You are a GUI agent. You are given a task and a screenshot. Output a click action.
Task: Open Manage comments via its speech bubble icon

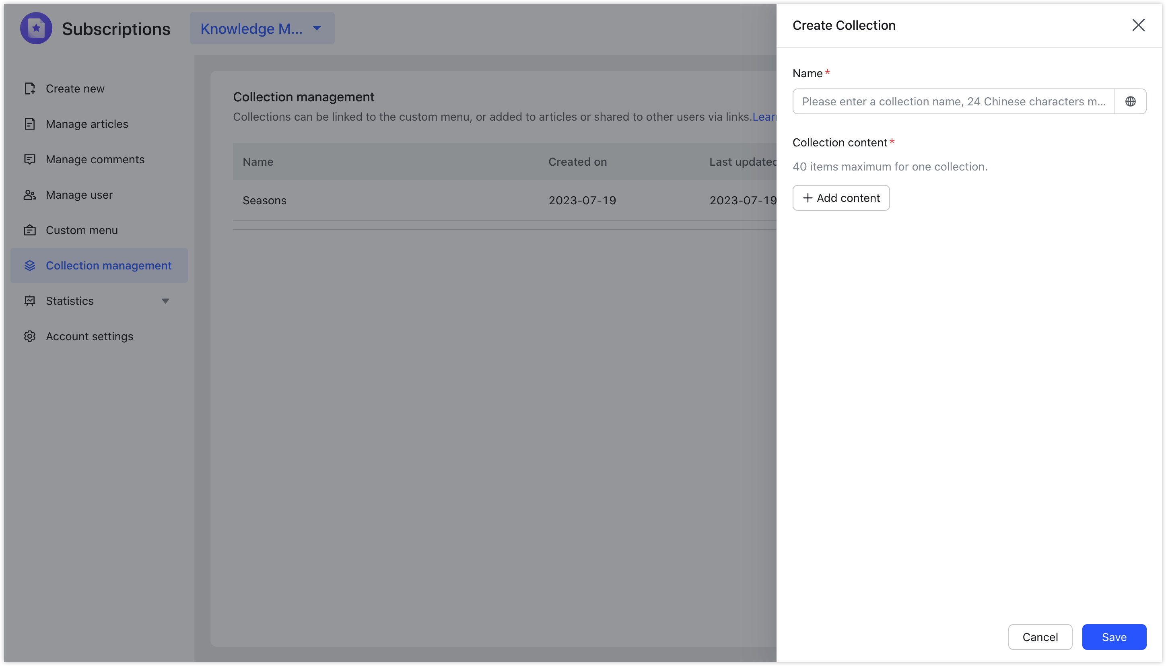pyautogui.click(x=30, y=159)
